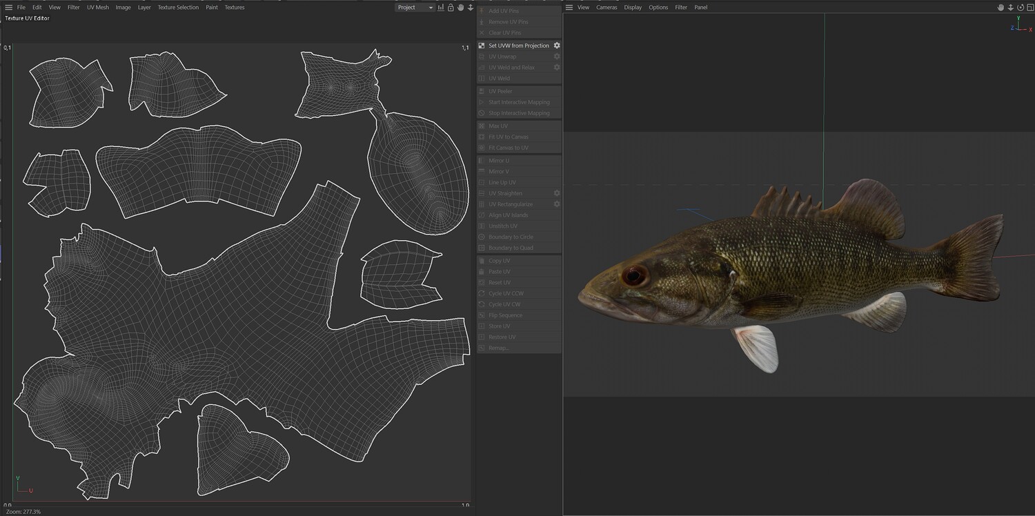Click Boundary to Quad
This screenshot has width=1035, height=516.
point(519,248)
